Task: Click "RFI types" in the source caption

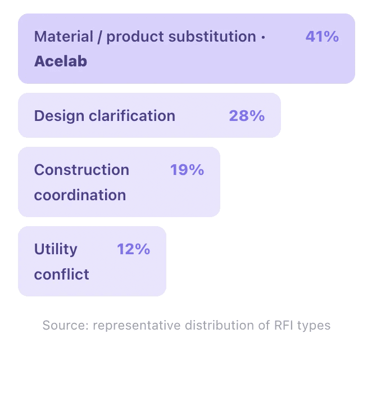Action: (x=302, y=326)
